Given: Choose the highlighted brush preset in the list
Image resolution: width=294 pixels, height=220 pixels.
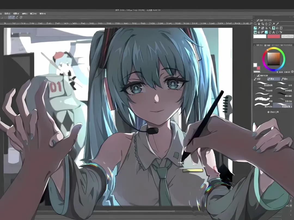Looking at the screenshot, I should [283, 105].
